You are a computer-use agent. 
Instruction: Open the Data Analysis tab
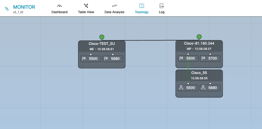115,9
